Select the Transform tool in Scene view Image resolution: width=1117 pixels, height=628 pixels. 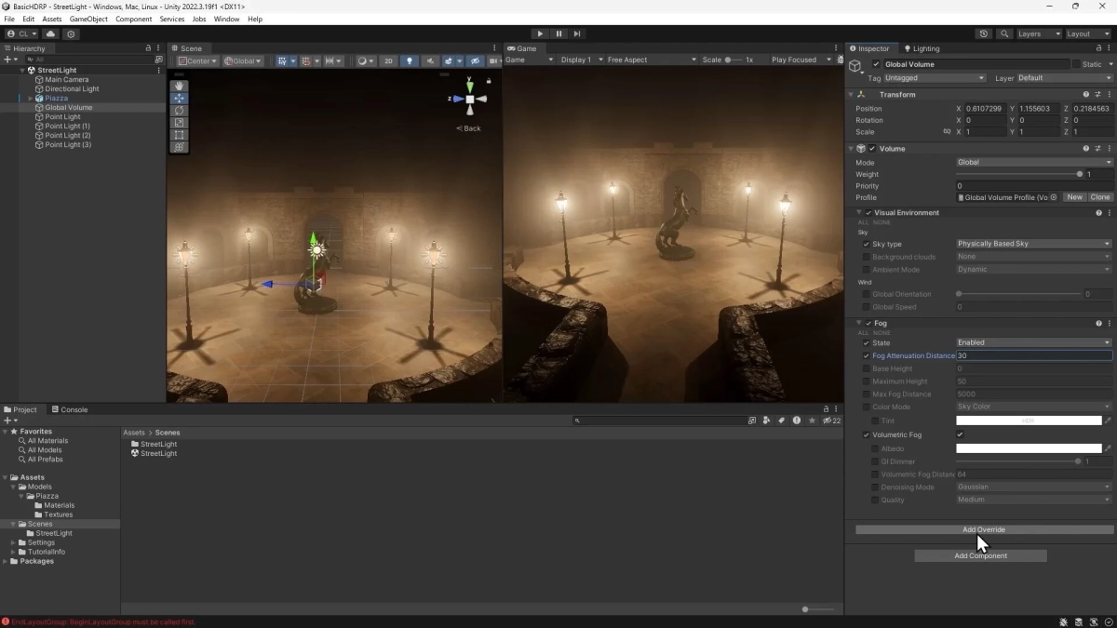pyautogui.click(x=180, y=146)
